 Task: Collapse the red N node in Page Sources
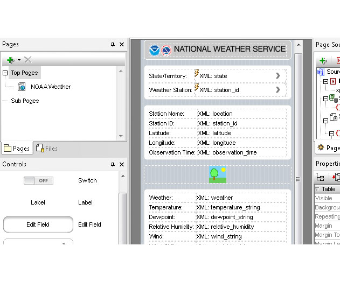pos(325,81)
